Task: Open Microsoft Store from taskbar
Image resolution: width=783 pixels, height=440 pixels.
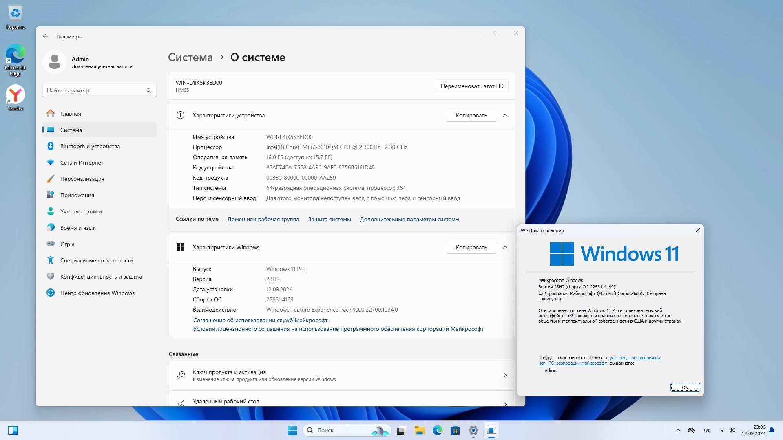Action: click(455, 430)
